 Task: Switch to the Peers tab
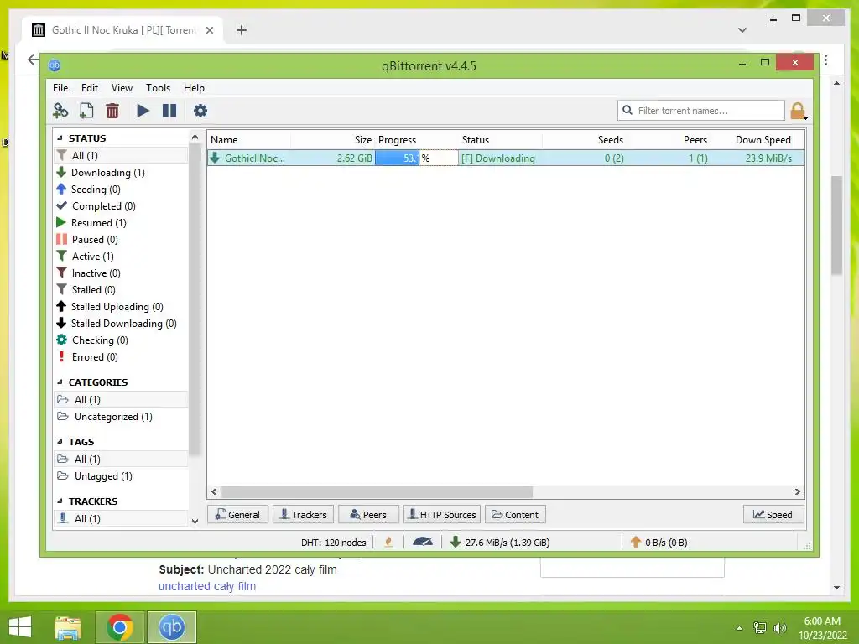coord(369,515)
